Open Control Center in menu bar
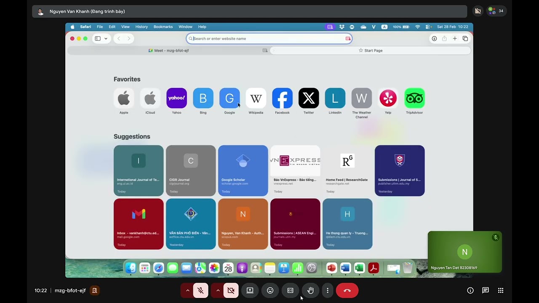This screenshot has height=303, width=539. click(428, 27)
